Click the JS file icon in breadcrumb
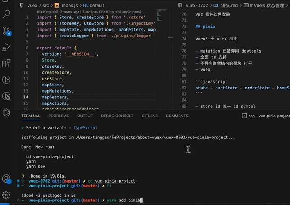Screen dimensions: 290x205 point(57,5)
